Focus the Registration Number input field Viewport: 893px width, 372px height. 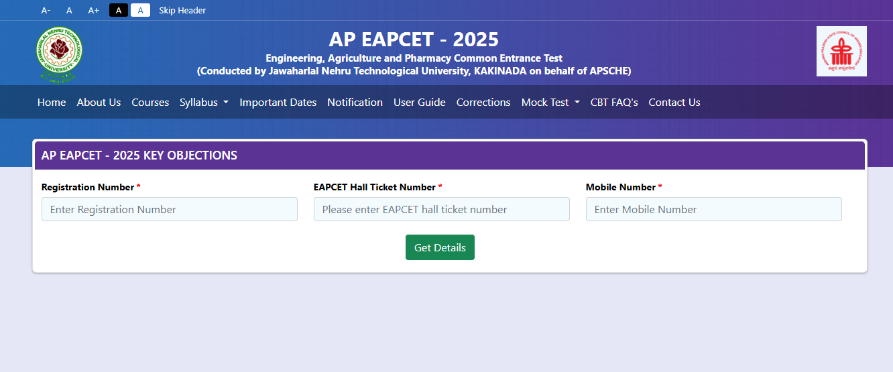170,209
